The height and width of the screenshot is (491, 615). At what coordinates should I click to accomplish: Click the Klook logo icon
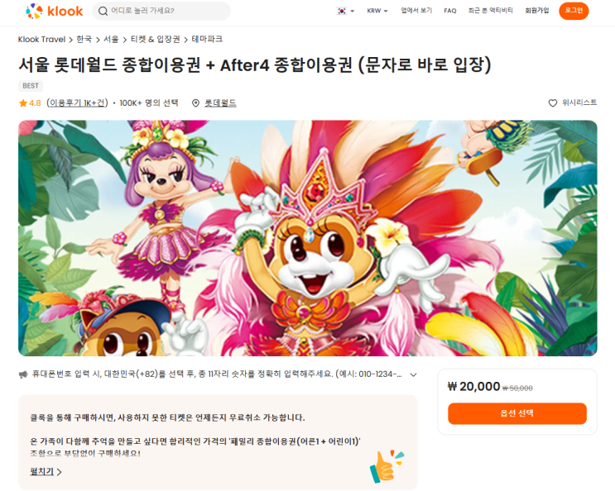coord(34,11)
